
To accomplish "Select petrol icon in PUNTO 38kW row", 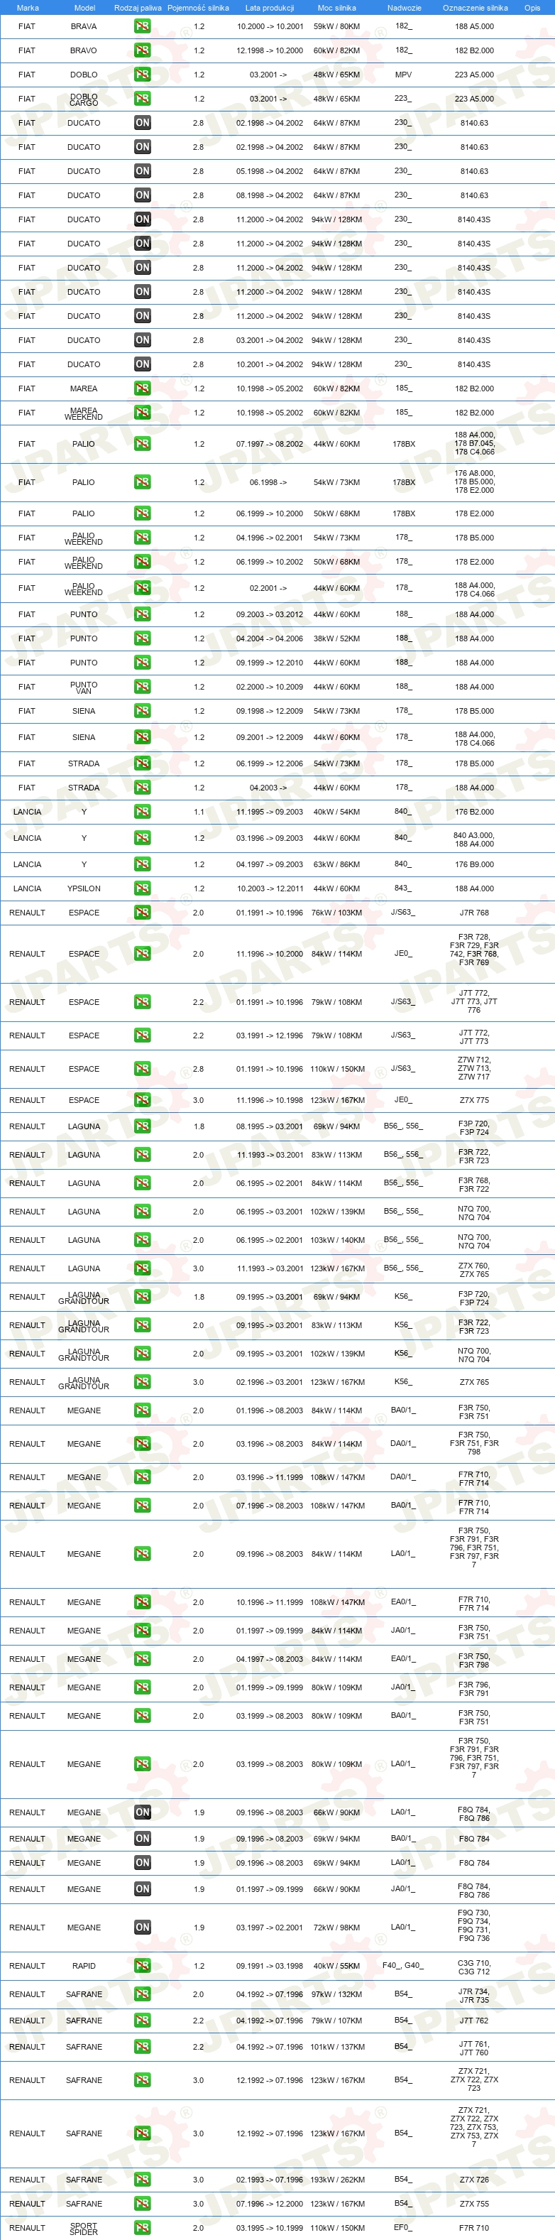I will tap(143, 639).
